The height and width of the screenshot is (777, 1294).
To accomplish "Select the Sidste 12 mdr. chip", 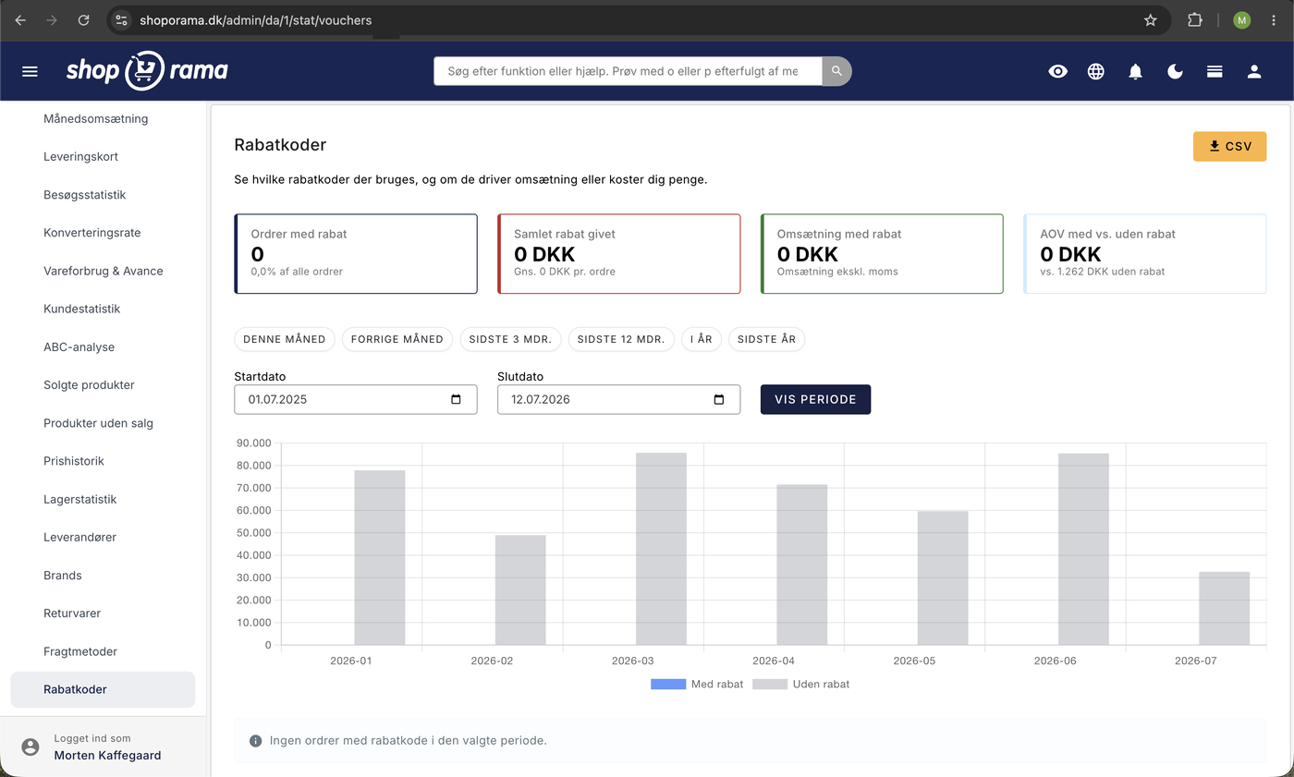I will (x=621, y=339).
